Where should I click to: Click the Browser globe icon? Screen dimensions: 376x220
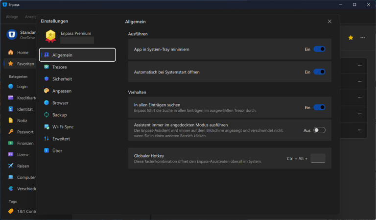[x=47, y=103]
